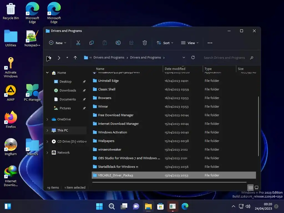Viewport: 284px width, 213px height.
Task: Click the Copy icon in toolbar
Action: pyautogui.click(x=92, y=43)
